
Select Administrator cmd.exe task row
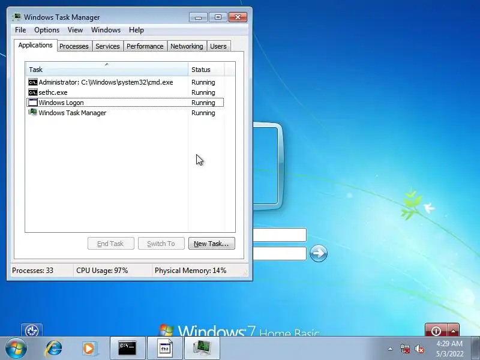[125, 82]
